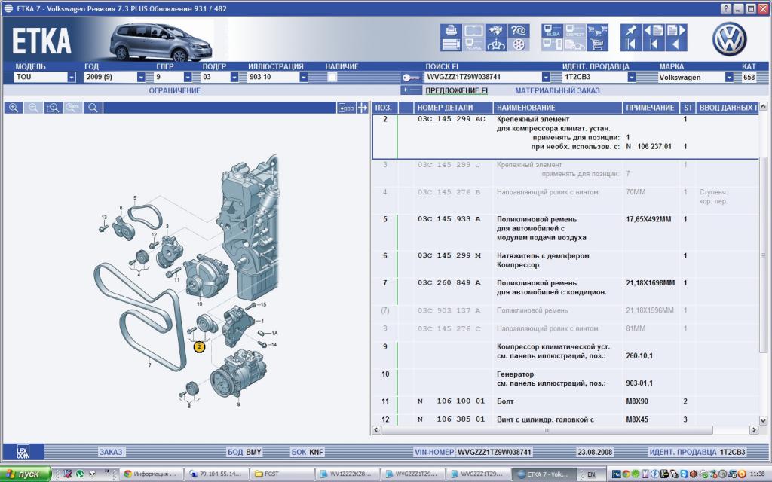Open the multiple shopping carts icon
The width and height of the screenshot is (772, 482).
pyautogui.click(x=597, y=30)
